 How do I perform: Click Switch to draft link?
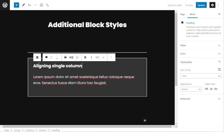(x=175, y=5)
